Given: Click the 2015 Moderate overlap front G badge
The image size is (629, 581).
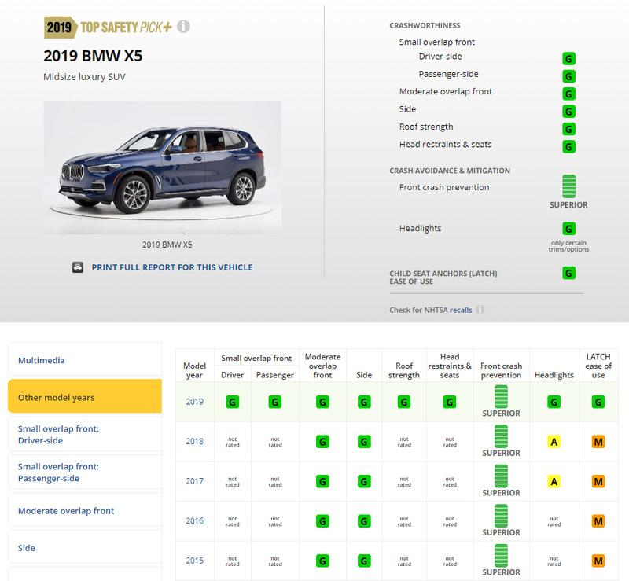Looking at the screenshot, I should coord(322,561).
